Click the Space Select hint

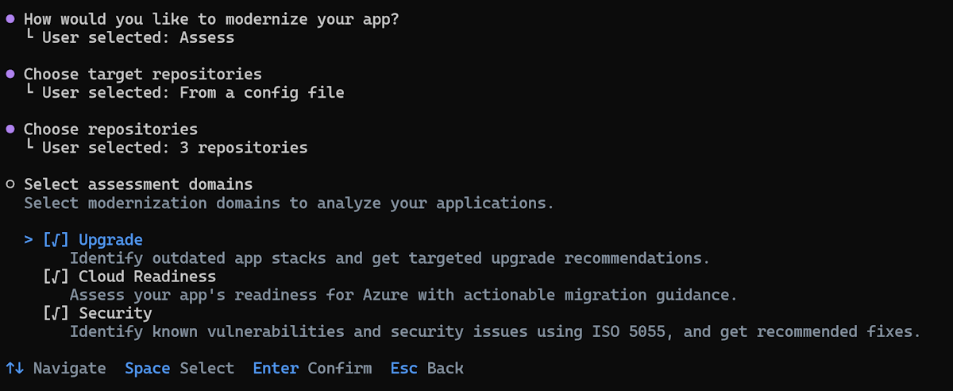pos(179,369)
